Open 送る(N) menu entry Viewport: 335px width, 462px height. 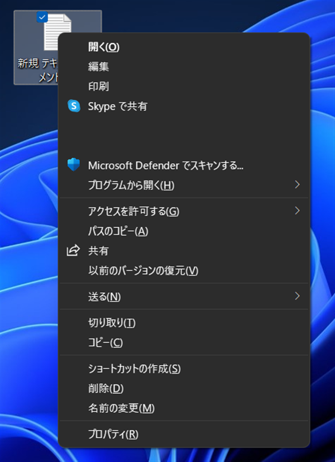(184, 297)
